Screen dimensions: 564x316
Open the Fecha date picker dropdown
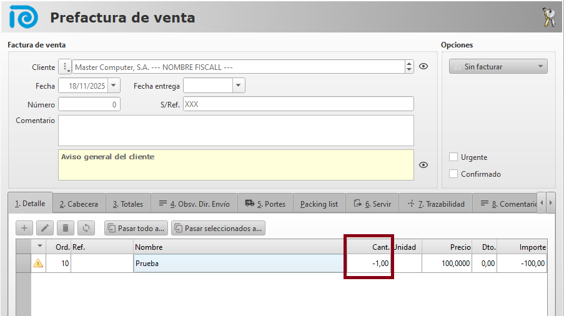click(x=114, y=86)
